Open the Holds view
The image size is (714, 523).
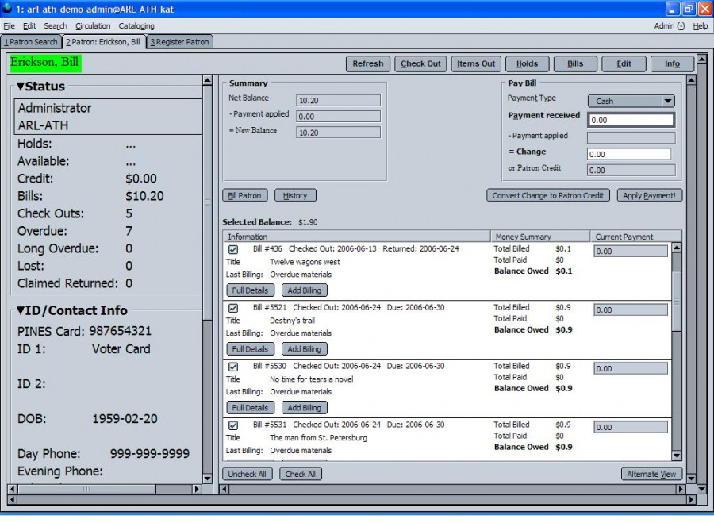point(527,64)
